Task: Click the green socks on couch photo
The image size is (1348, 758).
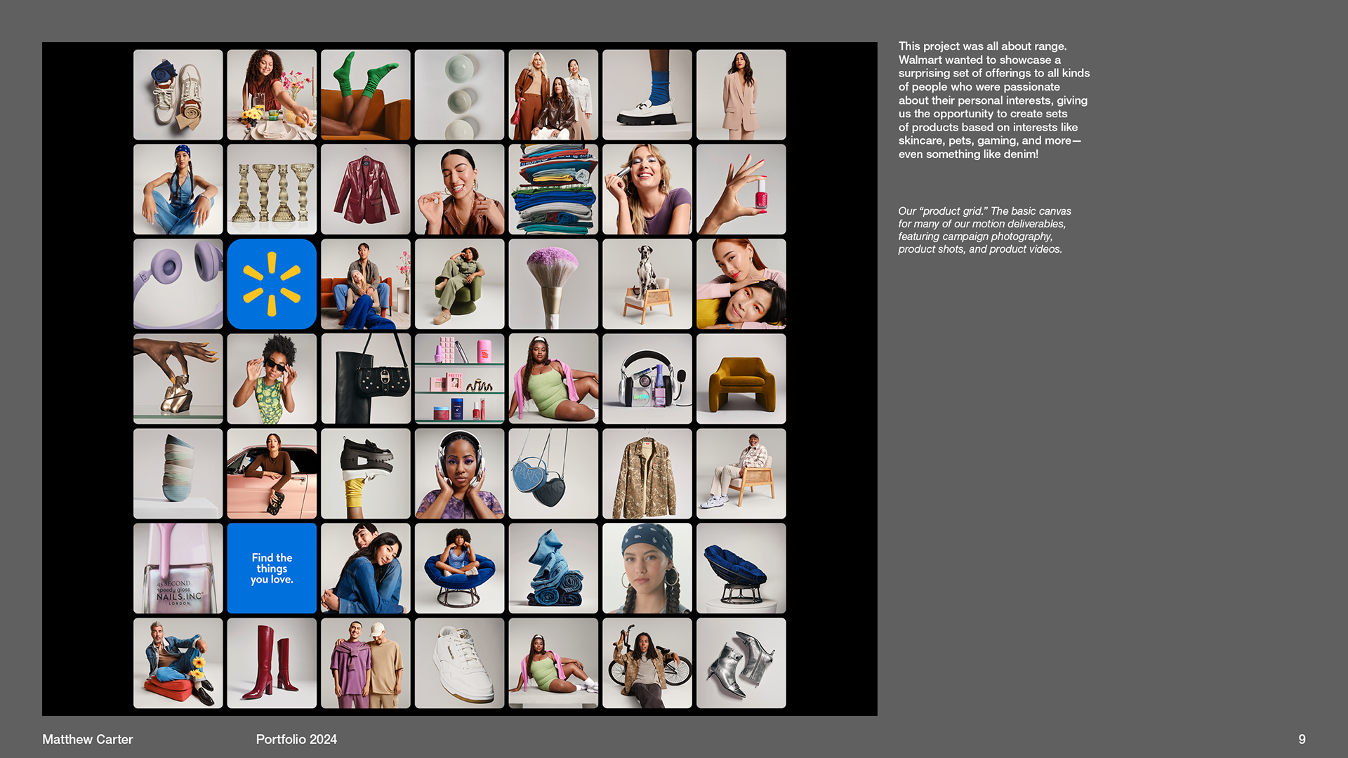Action: (365, 94)
